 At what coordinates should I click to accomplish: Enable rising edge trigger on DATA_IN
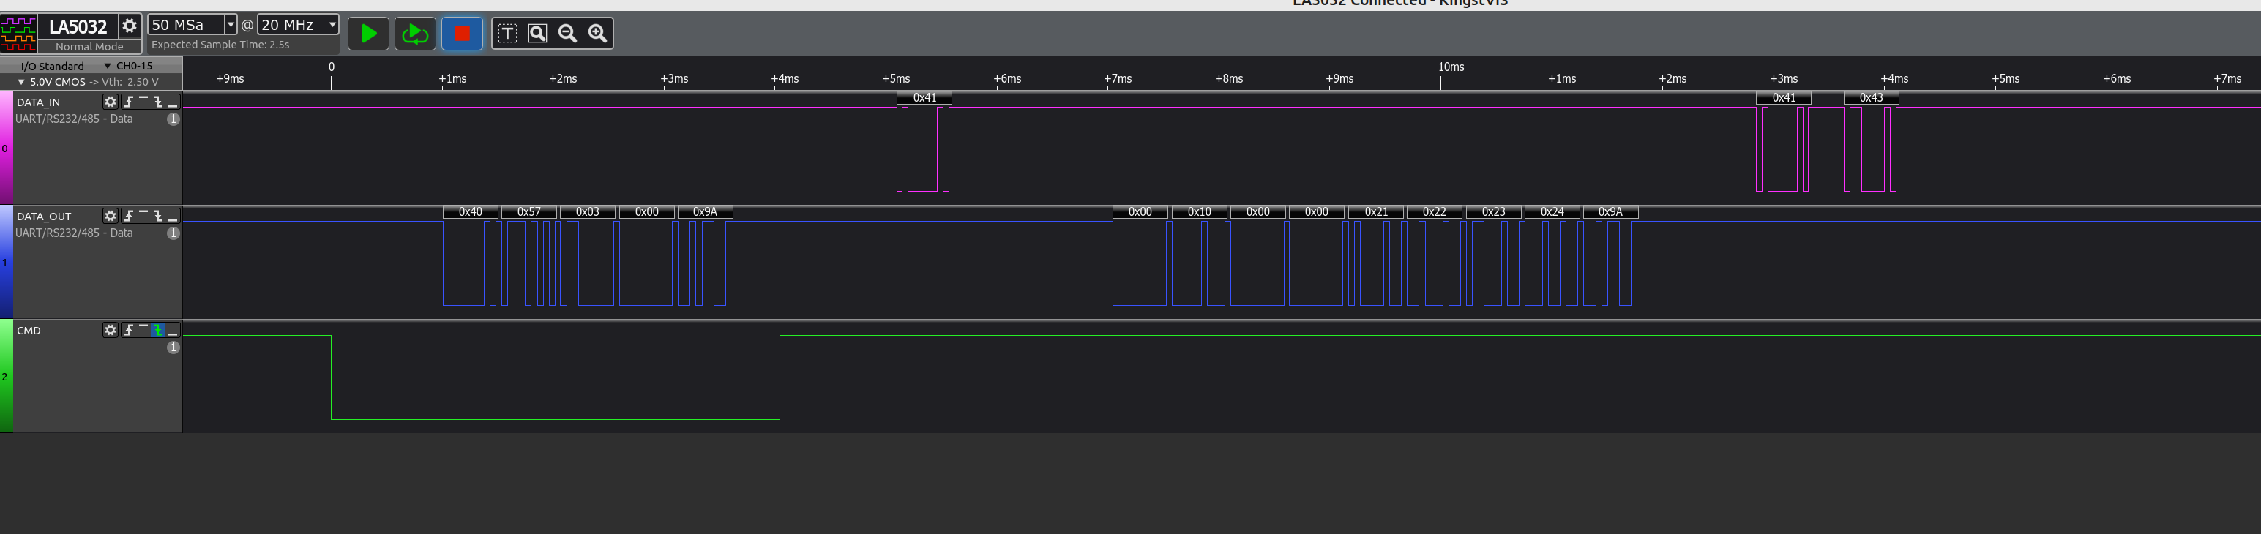(129, 102)
